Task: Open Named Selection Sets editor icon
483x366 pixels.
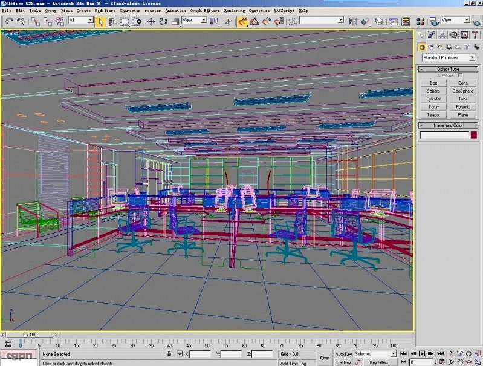Action: (x=293, y=21)
